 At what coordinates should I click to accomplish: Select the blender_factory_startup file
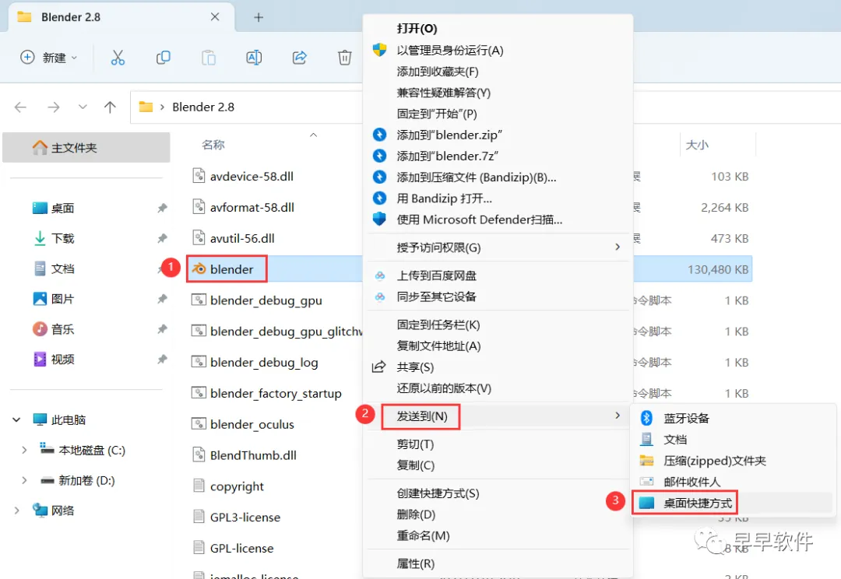pyautogui.click(x=276, y=394)
